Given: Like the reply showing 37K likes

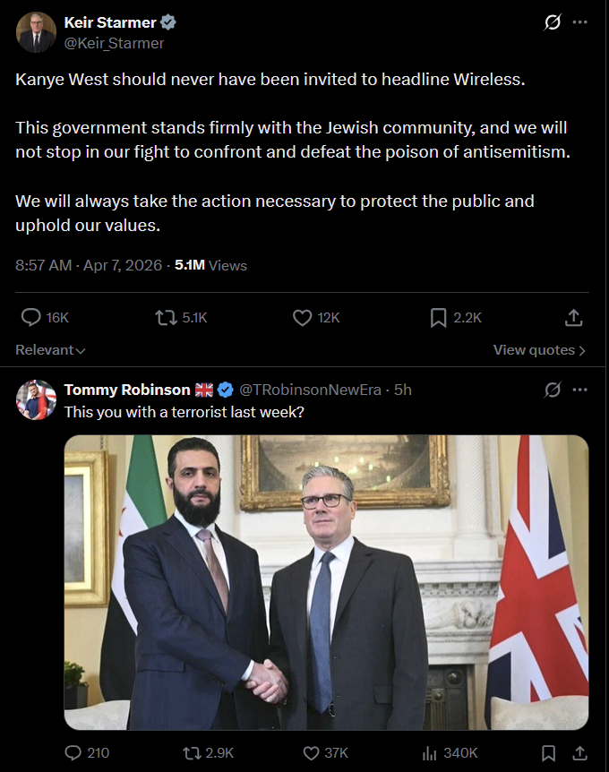Looking at the screenshot, I should tap(311, 752).
